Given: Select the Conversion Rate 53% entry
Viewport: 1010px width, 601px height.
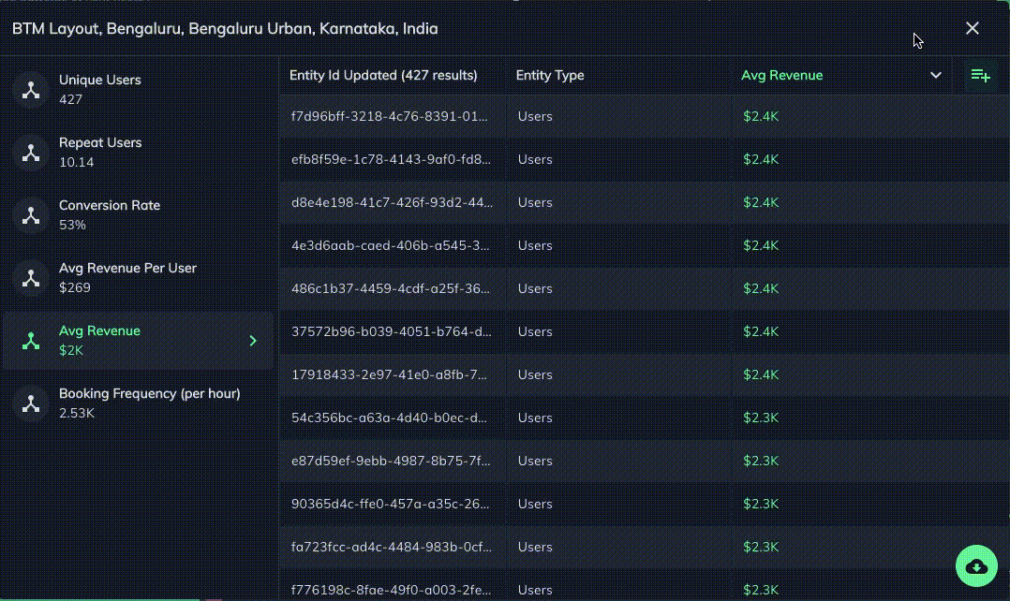Looking at the screenshot, I should [x=110, y=215].
